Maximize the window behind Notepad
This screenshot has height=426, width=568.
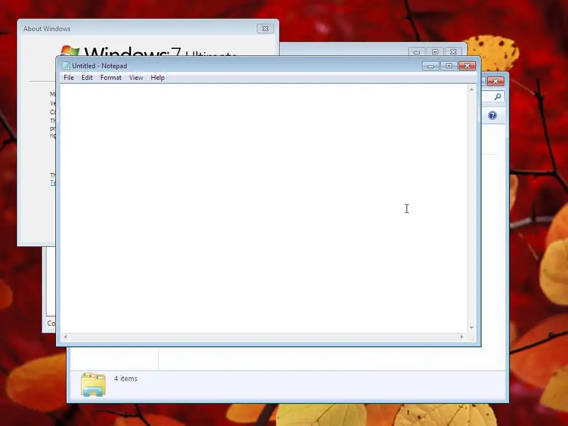pyautogui.click(x=435, y=52)
